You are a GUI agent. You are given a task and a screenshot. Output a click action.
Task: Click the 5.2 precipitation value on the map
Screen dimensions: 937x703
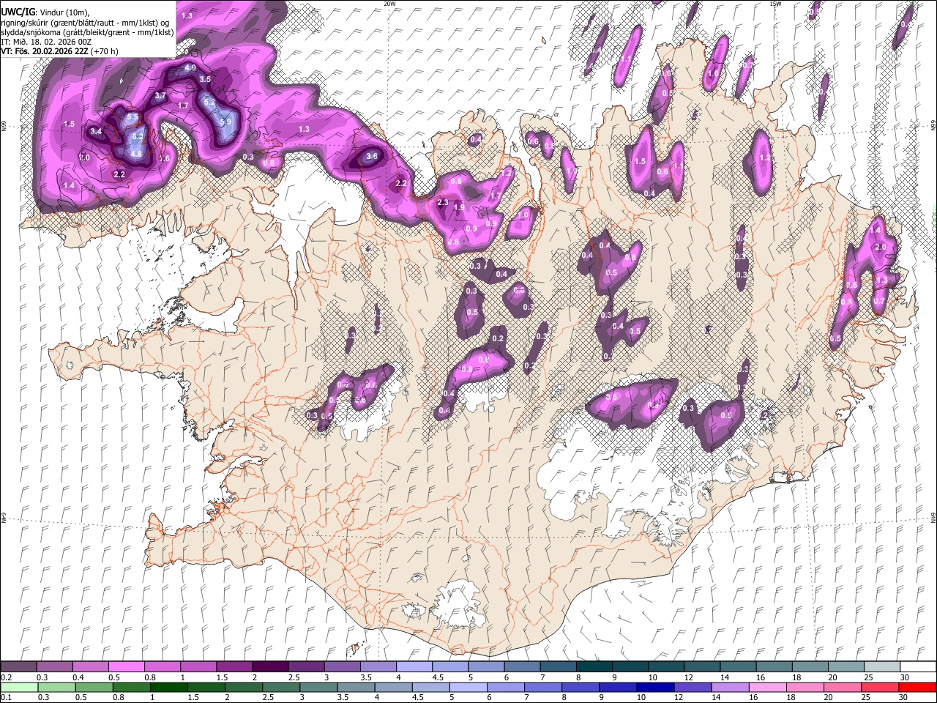209,102
